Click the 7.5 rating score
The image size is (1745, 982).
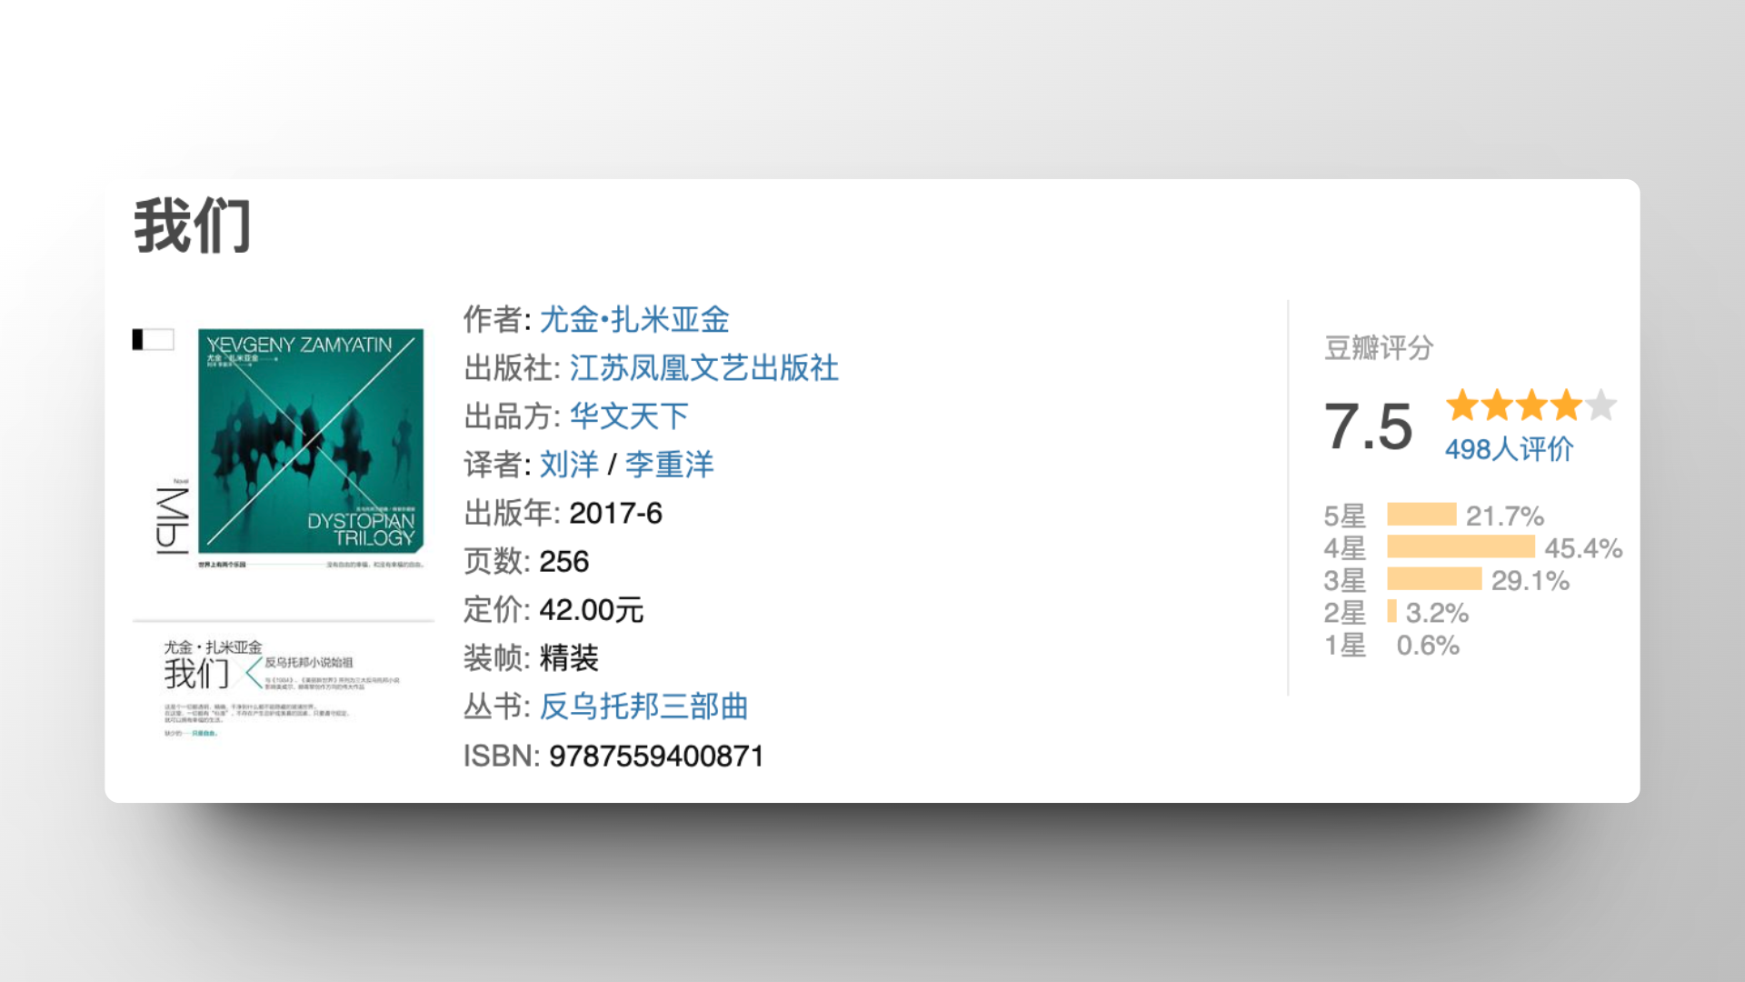click(x=1368, y=426)
